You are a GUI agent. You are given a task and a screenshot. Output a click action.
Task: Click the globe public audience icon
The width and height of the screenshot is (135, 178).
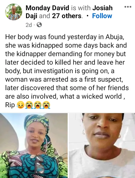point(39,25)
